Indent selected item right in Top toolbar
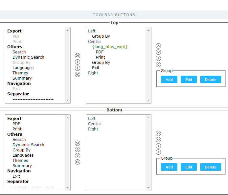Screen dimensions: 228x195 [158, 58]
